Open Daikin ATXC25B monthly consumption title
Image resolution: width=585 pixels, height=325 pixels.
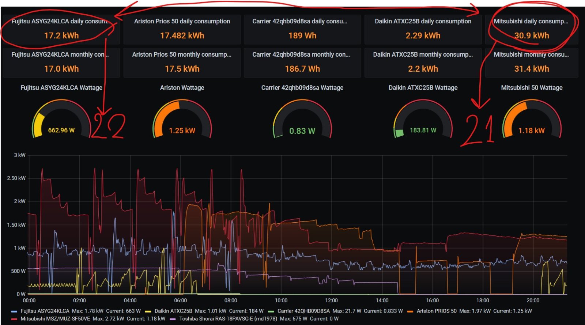click(423, 54)
